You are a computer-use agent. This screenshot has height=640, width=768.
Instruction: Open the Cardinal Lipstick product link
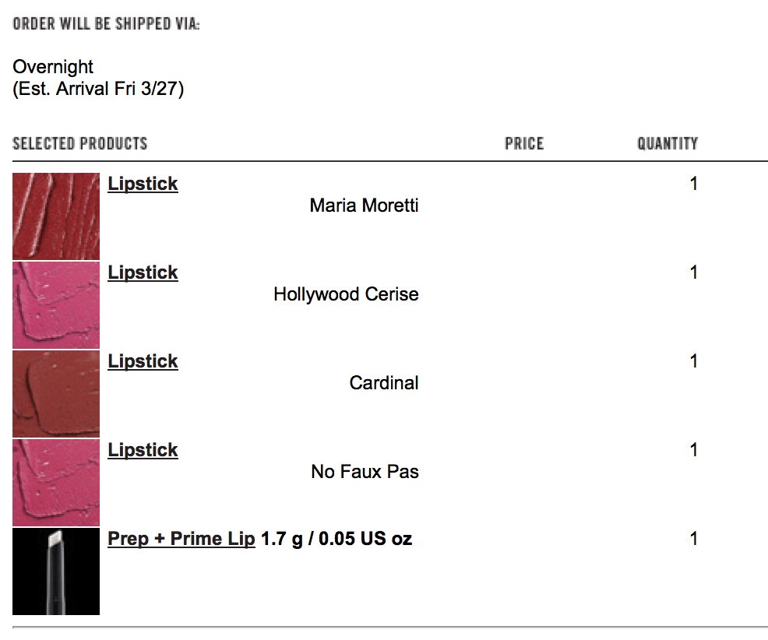tap(143, 361)
